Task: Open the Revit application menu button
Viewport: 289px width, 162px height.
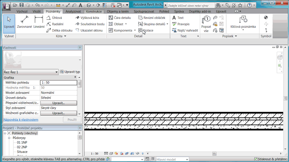Action: 6,6
